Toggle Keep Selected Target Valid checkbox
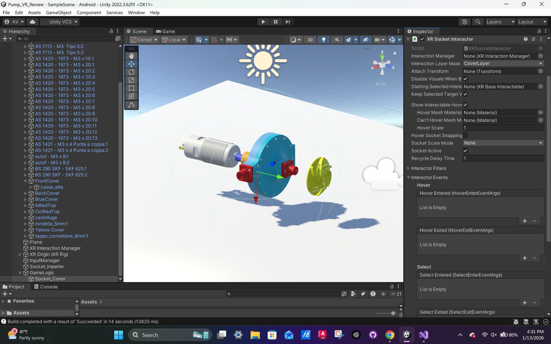The height and width of the screenshot is (344, 551). (465, 94)
